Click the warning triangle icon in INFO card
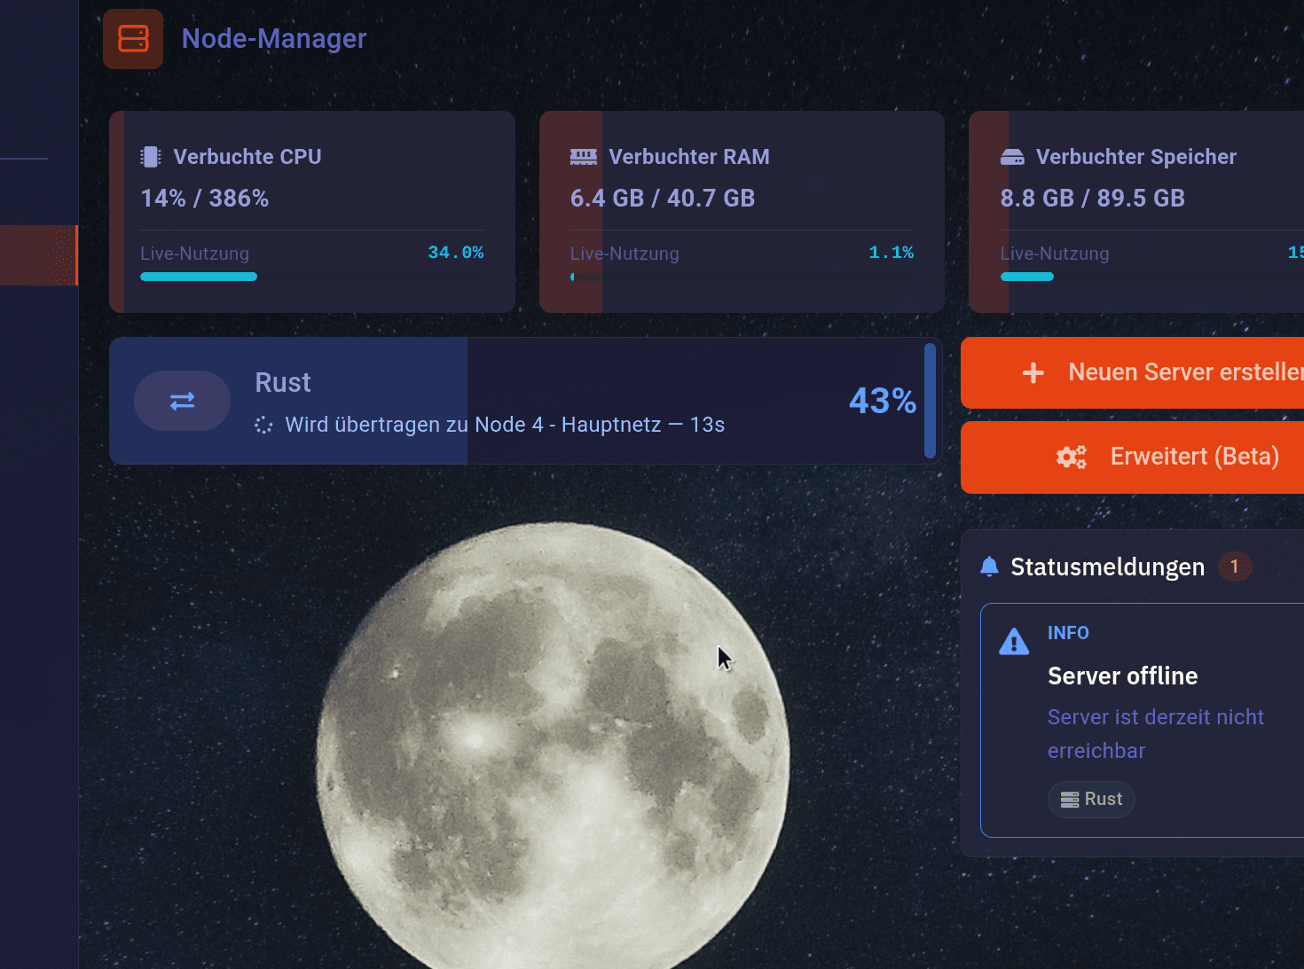The image size is (1304, 969). pyautogui.click(x=1014, y=641)
